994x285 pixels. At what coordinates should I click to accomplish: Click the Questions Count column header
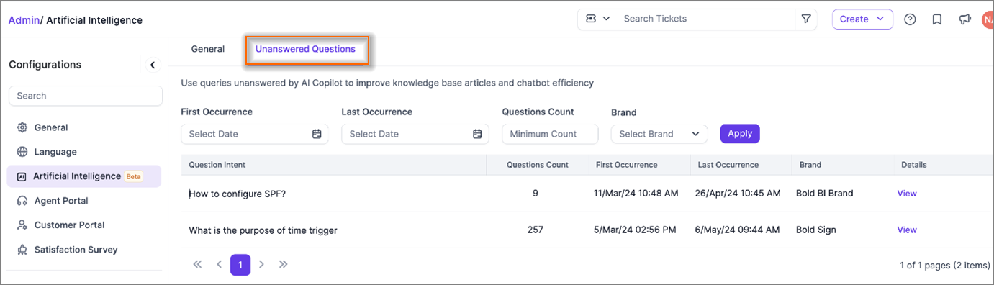538,165
